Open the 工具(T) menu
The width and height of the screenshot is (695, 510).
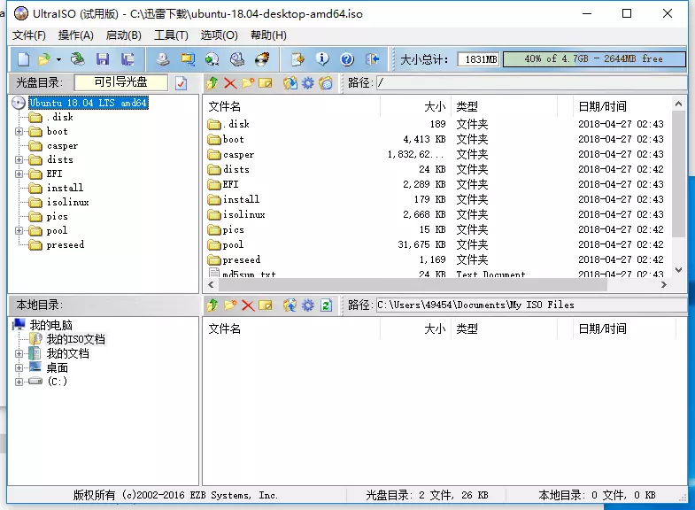point(171,35)
